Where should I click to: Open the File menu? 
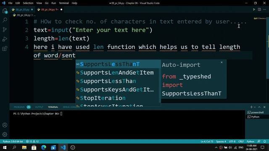pos(10,3)
